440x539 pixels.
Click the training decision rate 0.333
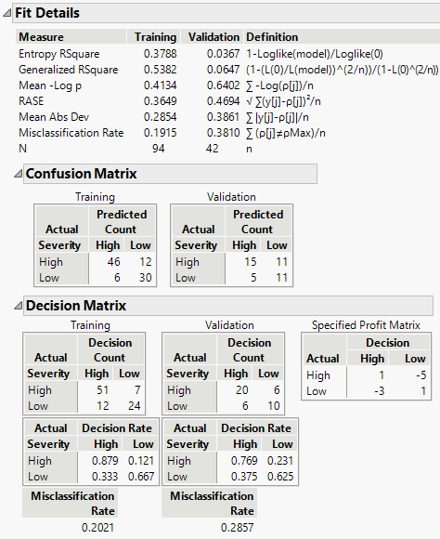(105, 477)
